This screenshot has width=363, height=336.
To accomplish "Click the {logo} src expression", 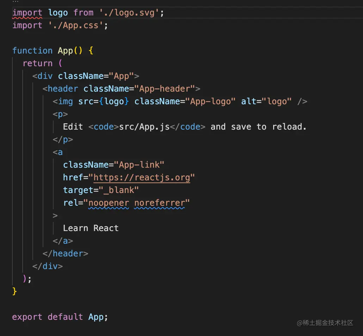I will pyautogui.click(x=114, y=101).
